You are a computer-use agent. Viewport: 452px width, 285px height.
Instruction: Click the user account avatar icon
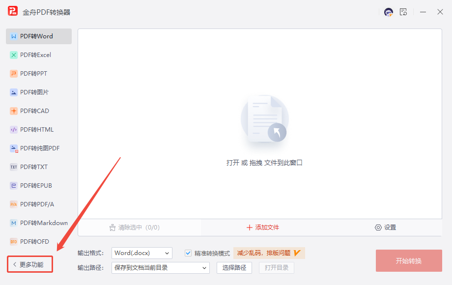point(389,12)
